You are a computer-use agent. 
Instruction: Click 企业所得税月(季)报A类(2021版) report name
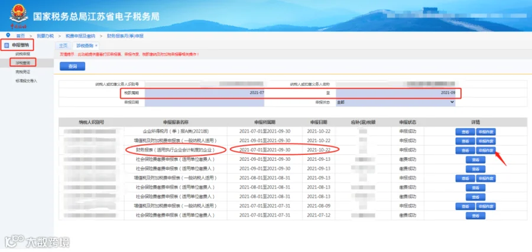coord(175,131)
